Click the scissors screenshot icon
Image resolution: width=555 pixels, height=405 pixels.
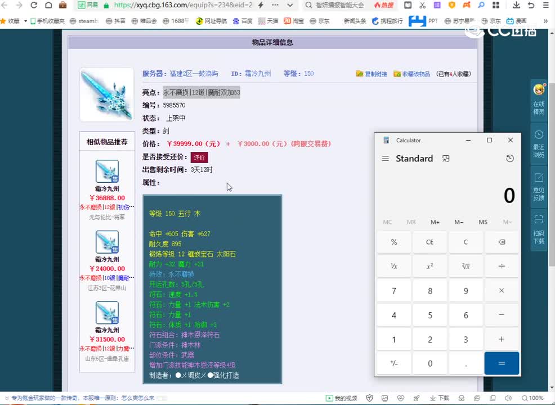(x=422, y=5)
